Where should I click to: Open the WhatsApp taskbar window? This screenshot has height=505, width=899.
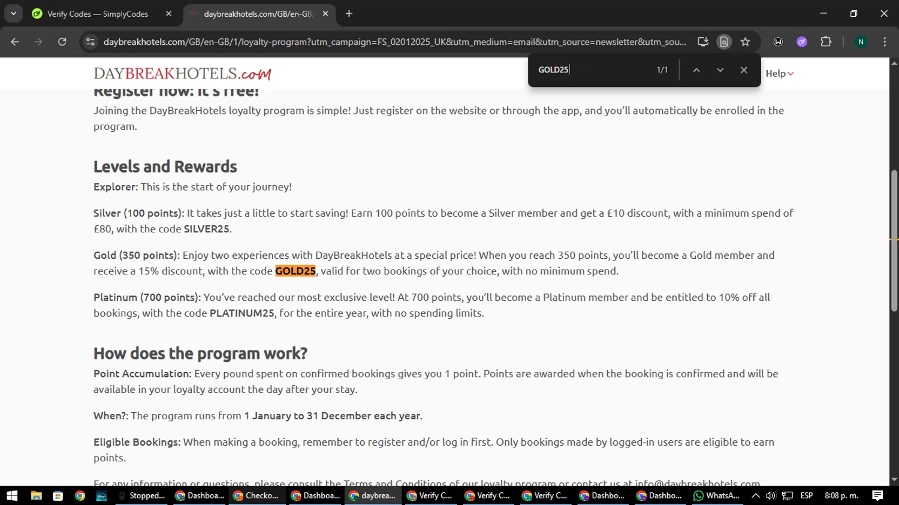coord(717,495)
